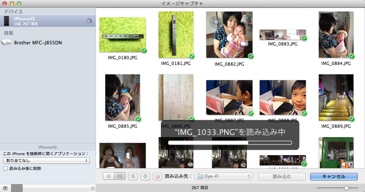Select the IMG_0888.JPG thumbnail
This screenshot has width=365, height=192.
(x=283, y=97)
